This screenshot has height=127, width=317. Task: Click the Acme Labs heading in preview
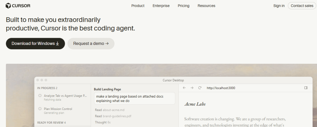pos(195,104)
